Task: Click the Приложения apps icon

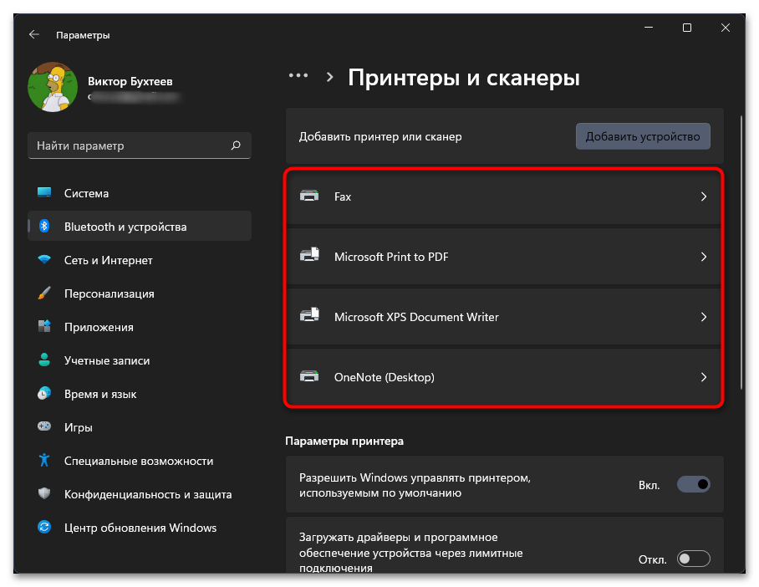Action: pyautogui.click(x=44, y=326)
